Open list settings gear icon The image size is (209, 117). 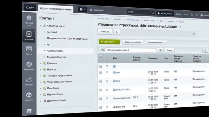(x=205, y=50)
